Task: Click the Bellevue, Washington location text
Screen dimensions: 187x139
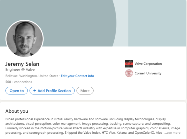Action: pos(31,76)
